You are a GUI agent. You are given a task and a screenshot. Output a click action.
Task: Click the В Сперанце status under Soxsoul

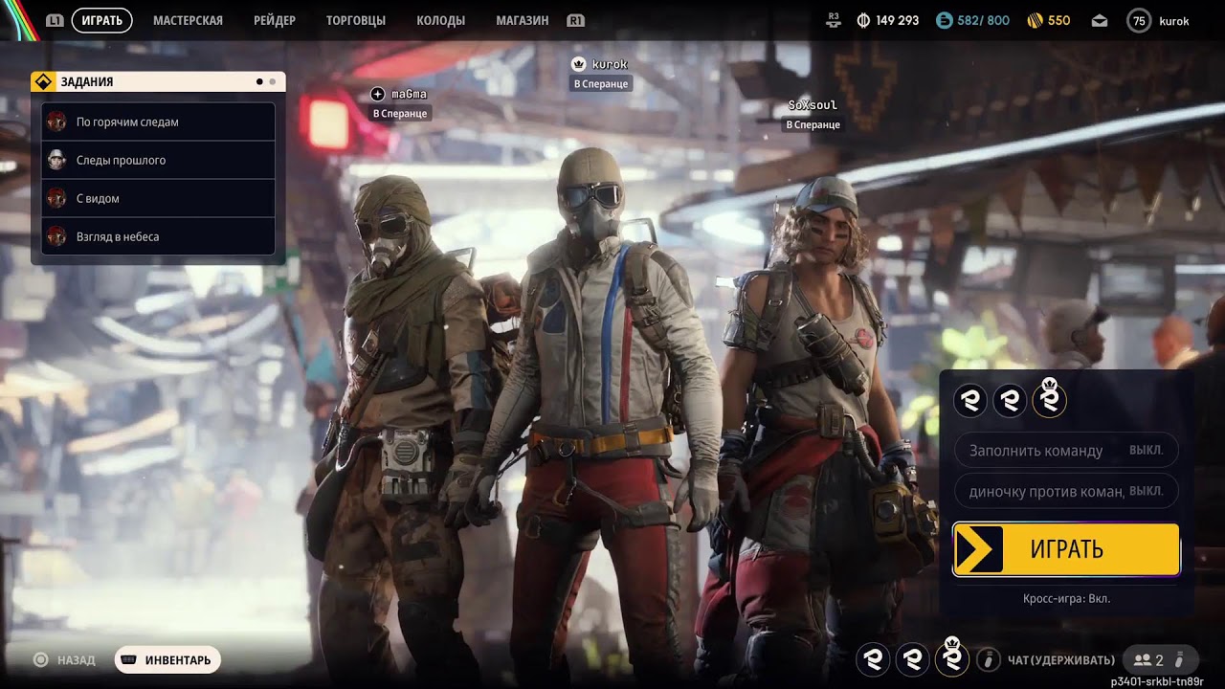(x=813, y=124)
